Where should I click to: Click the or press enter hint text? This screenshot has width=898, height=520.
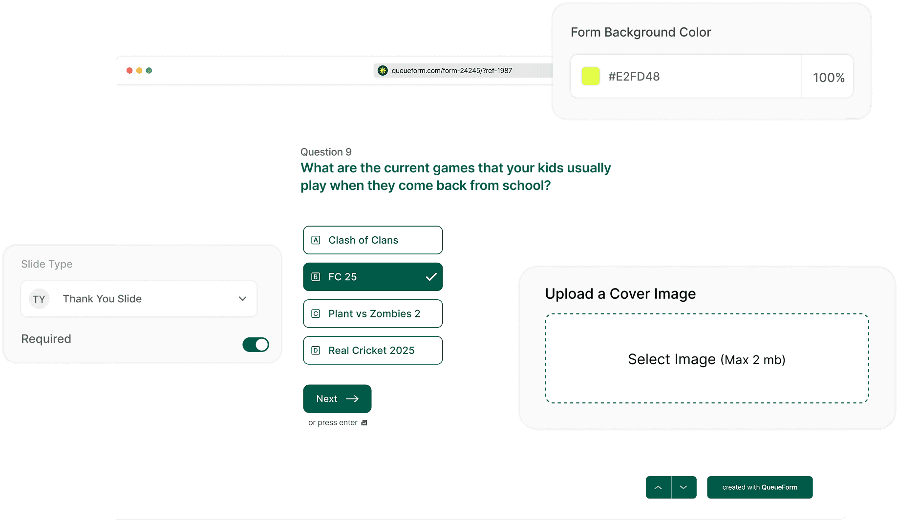(x=333, y=423)
